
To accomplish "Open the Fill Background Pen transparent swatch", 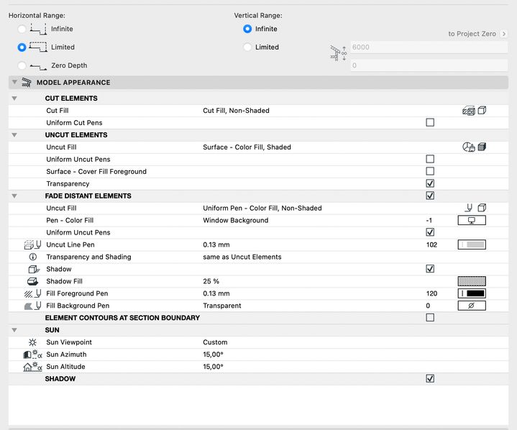I will click(x=472, y=306).
